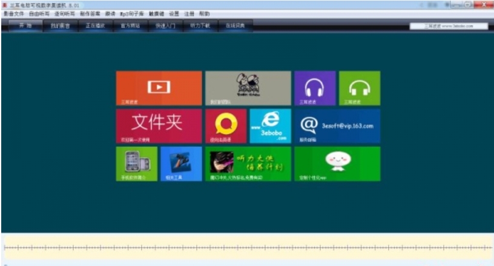
Task: Open the 在线词典 tab
Action: pyautogui.click(x=235, y=25)
